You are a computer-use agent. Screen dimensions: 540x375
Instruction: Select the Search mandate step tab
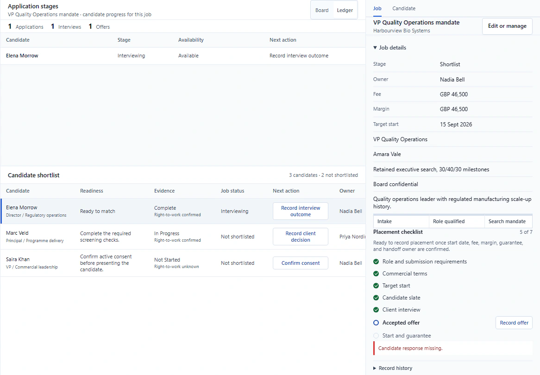click(x=508, y=221)
